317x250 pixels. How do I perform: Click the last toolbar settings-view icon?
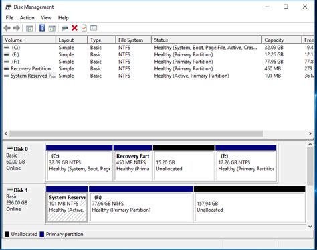pyautogui.click(x=94, y=28)
